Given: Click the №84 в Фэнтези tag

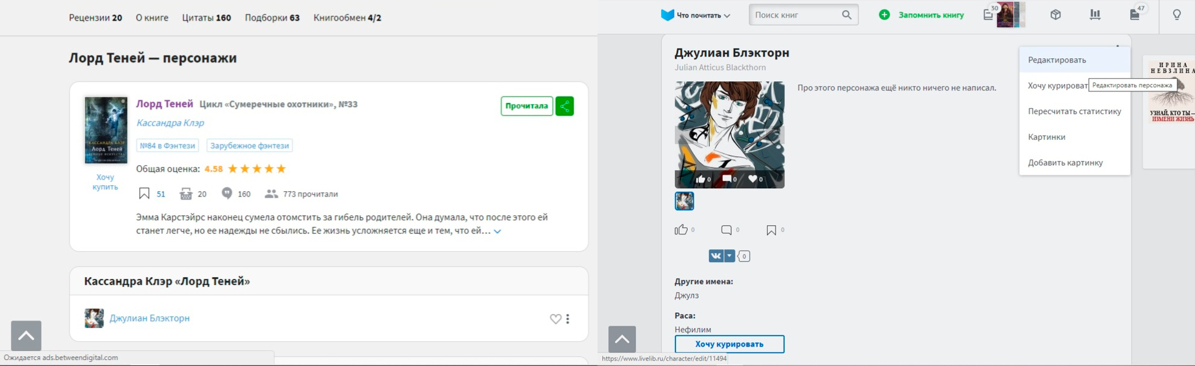Looking at the screenshot, I should [x=167, y=146].
